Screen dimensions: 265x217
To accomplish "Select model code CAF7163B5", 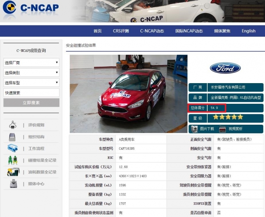I will 127,149.
